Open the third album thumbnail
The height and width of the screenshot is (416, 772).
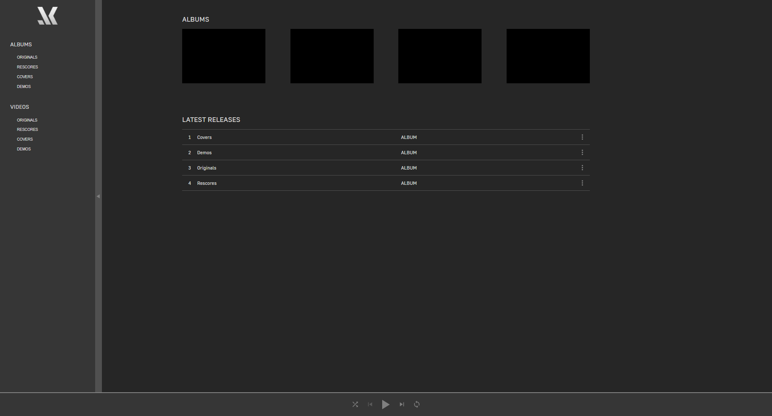click(440, 56)
